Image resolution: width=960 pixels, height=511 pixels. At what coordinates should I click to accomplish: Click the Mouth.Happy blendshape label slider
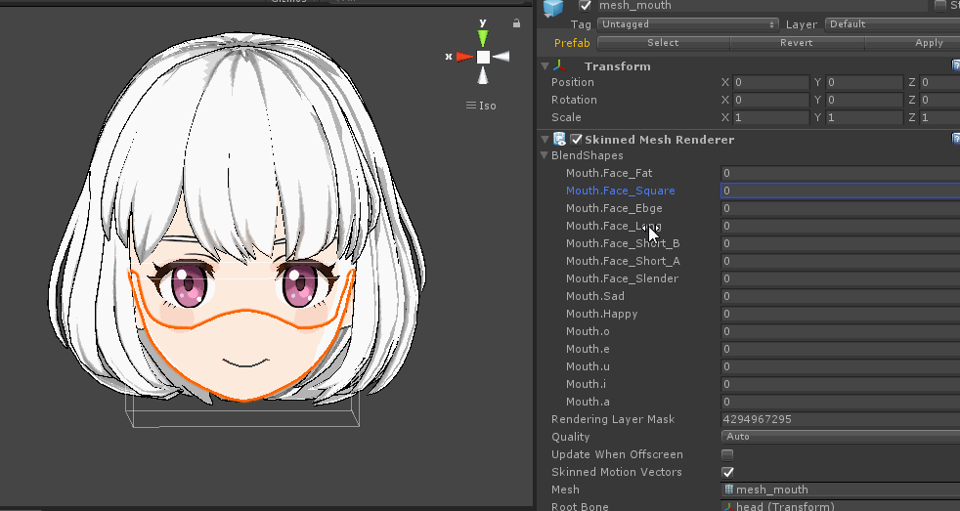pyautogui.click(x=601, y=314)
